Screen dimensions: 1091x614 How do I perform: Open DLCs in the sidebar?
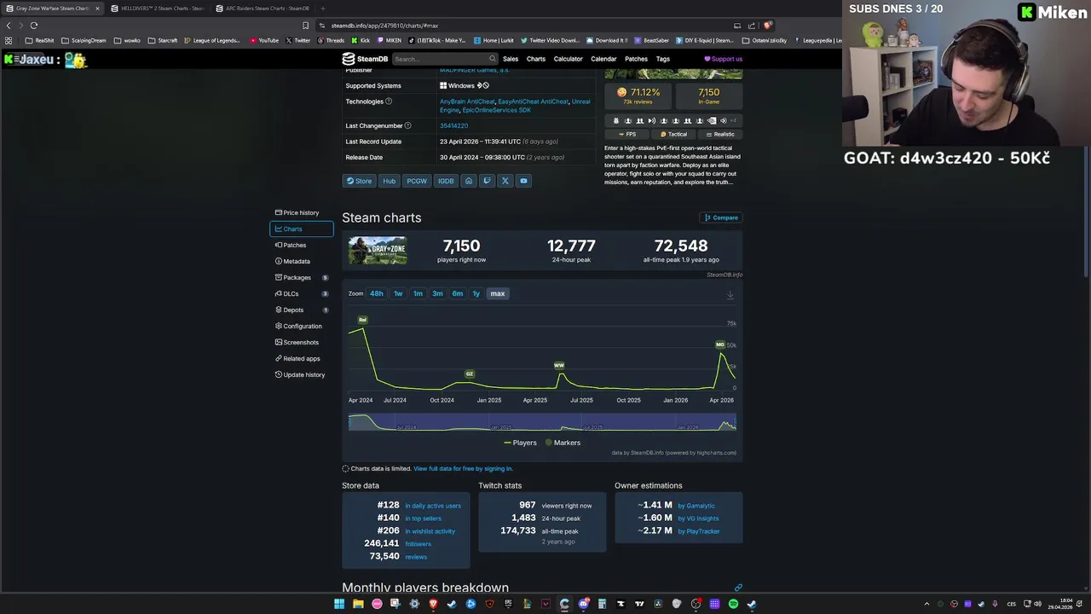(x=301, y=293)
